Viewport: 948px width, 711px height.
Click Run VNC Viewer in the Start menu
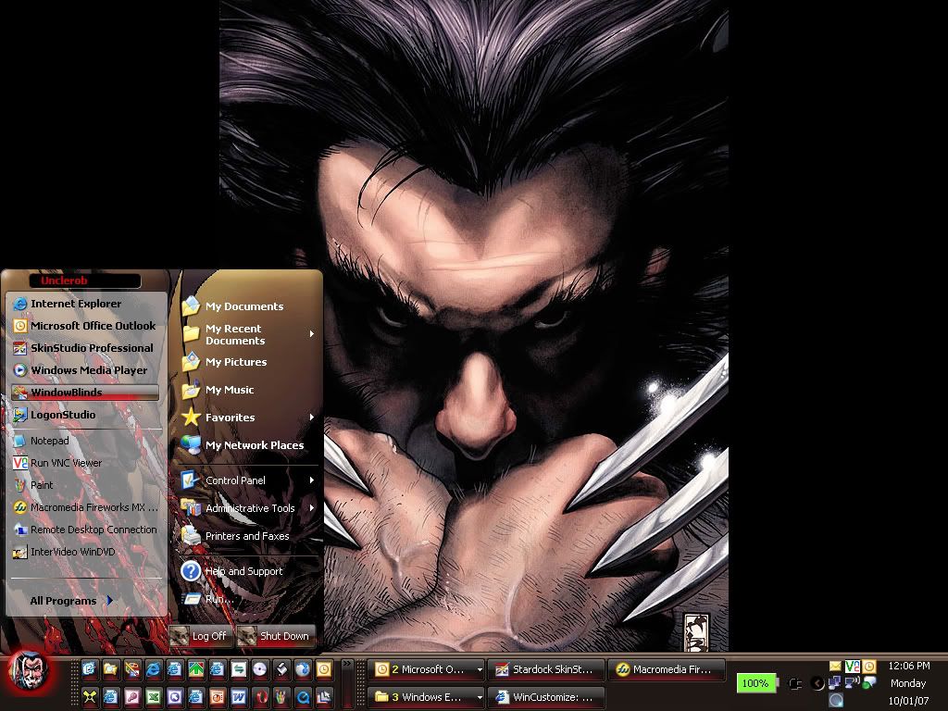coord(84,463)
